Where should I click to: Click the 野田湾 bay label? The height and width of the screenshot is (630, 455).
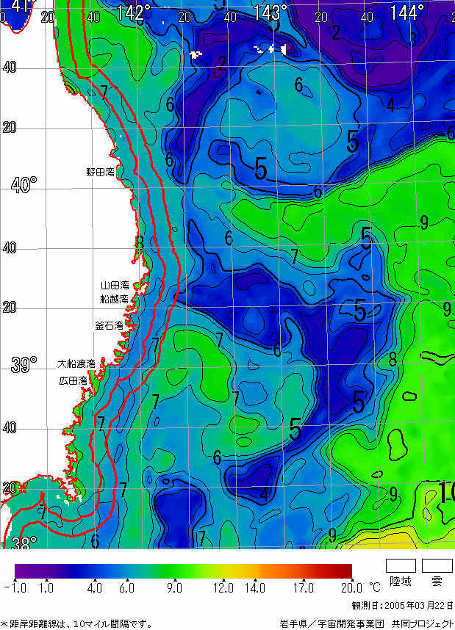click(100, 172)
